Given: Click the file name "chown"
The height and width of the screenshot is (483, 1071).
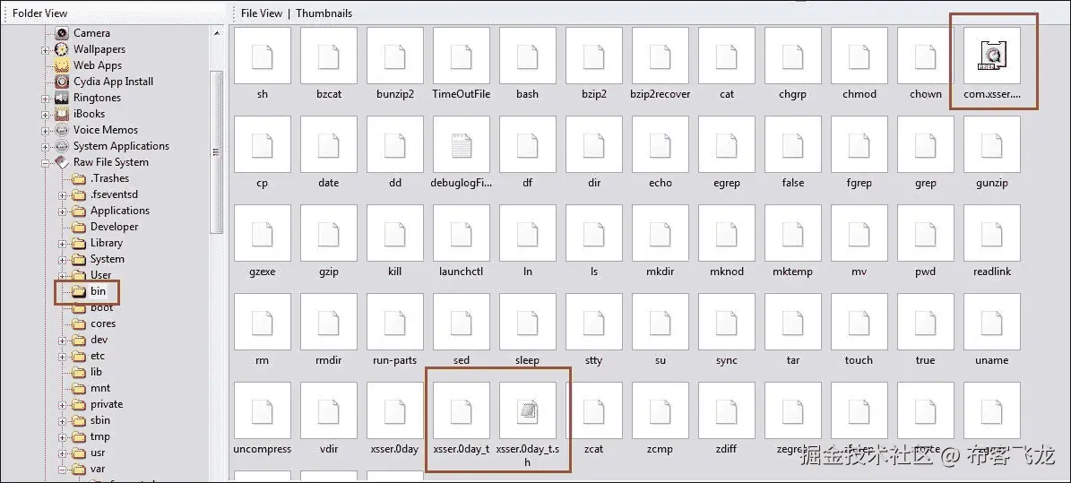Looking at the screenshot, I should point(926,94).
